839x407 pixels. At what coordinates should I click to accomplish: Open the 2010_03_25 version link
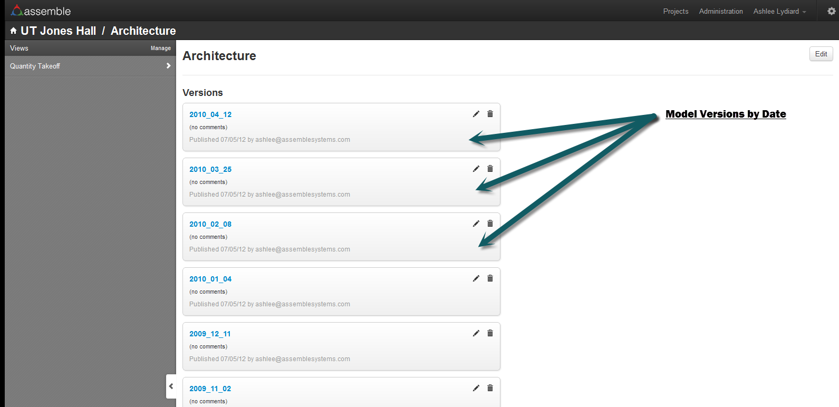[x=210, y=169]
